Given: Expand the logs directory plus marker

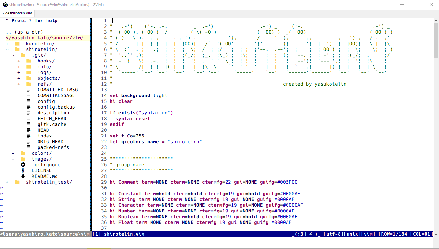Looking at the screenshot, I should pyautogui.click(x=19, y=72).
